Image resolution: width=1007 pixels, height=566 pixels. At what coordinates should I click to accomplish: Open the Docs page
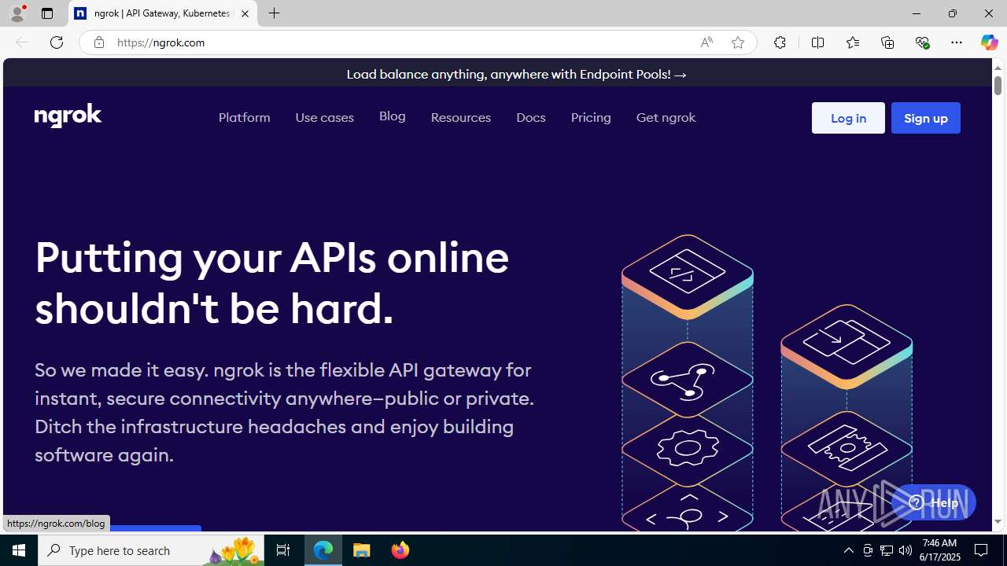click(530, 117)
